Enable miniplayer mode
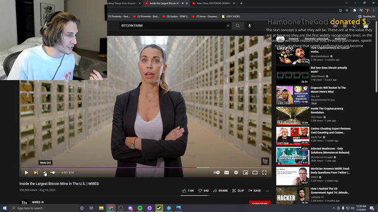378x212 pixels. (x=246, y=173)
